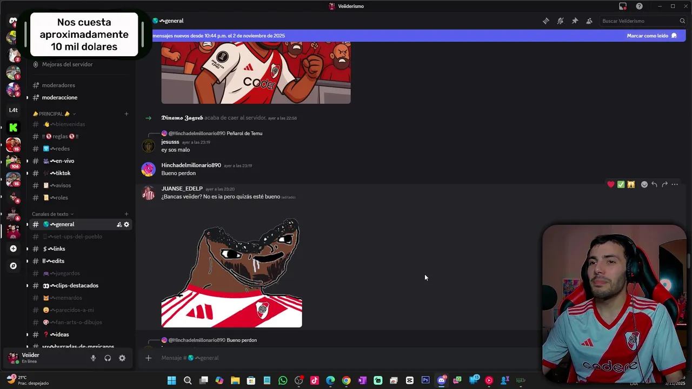Forward arrow on JUANSE_EDELP message
Image resolution: width=692 pixels, height=389 pixels.
point(664,185)
